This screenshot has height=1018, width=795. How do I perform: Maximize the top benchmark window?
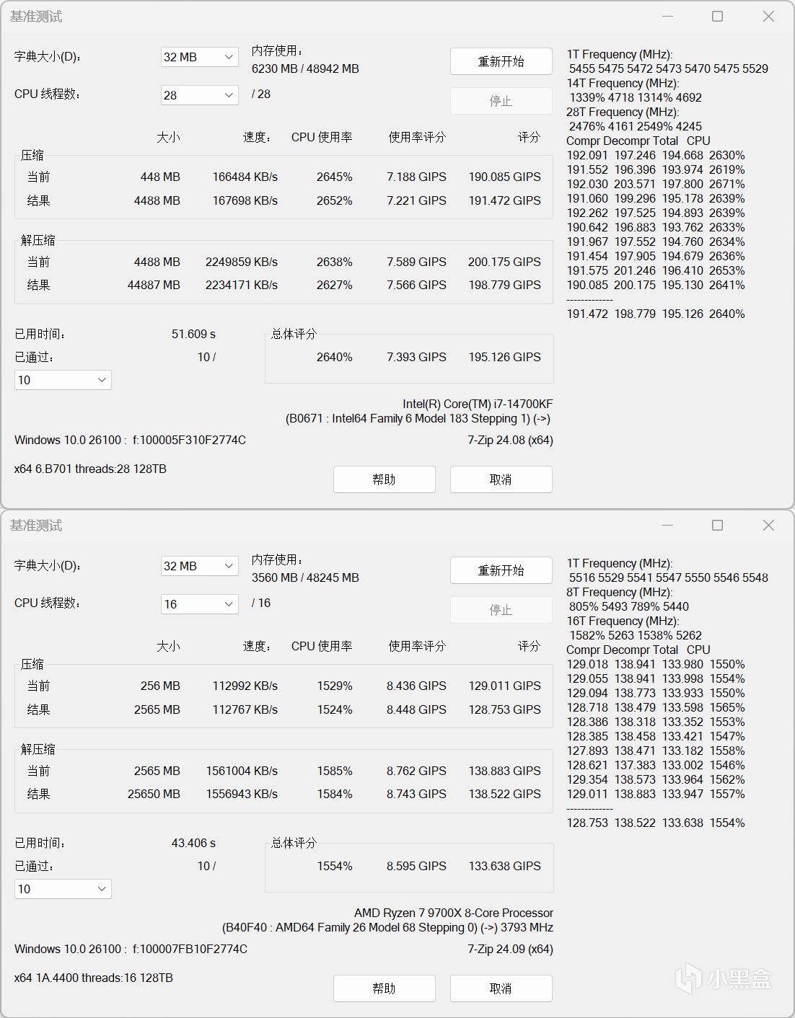(718, 16)
